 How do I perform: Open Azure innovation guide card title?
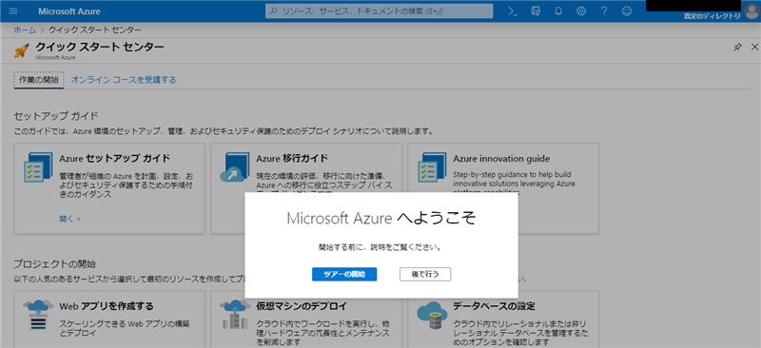pos(501,158)
